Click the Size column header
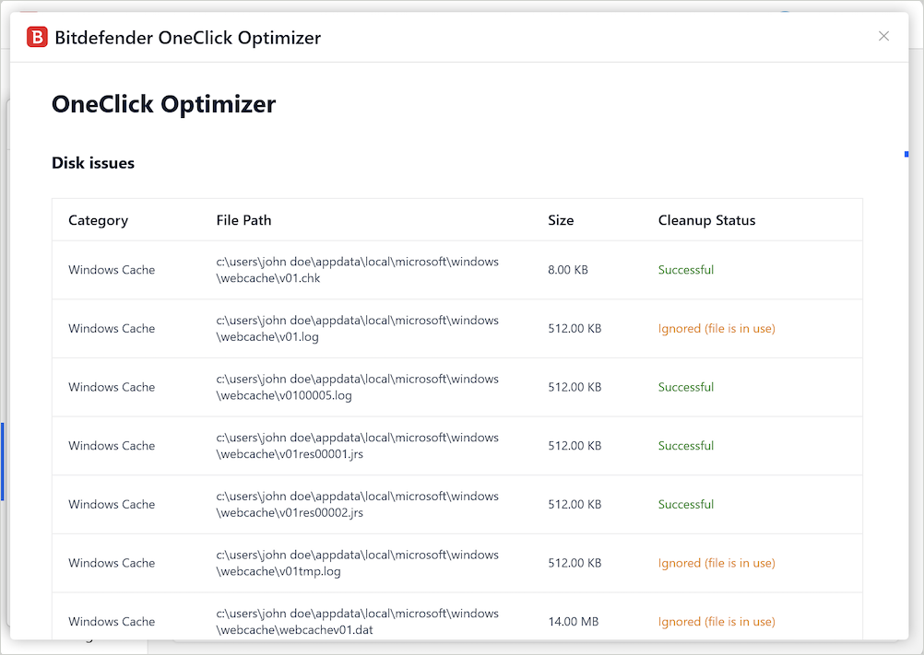 (561, 220)
